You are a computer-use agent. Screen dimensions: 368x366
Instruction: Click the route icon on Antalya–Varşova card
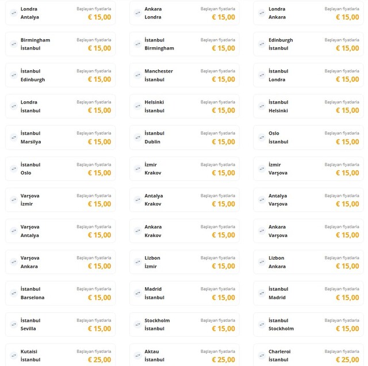262,200
